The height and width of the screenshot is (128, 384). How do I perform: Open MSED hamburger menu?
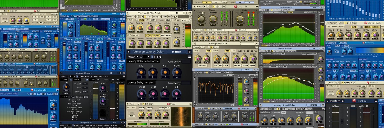(x=191, y=104)
